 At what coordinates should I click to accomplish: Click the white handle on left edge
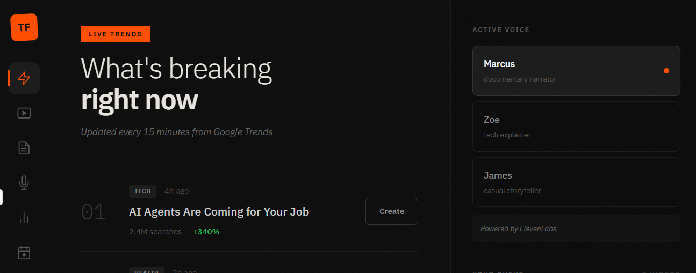click(1, 197)
